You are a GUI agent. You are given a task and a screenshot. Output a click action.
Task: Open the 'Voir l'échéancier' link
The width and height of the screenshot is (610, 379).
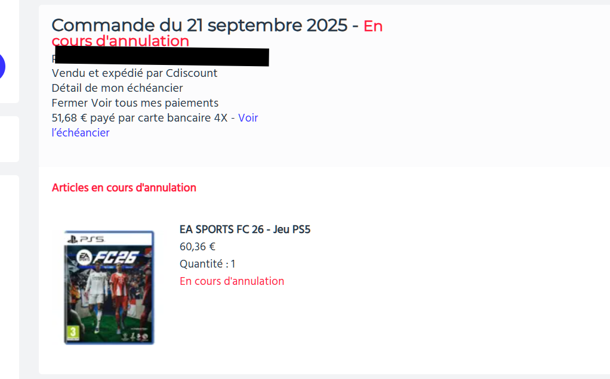(155, 125)
